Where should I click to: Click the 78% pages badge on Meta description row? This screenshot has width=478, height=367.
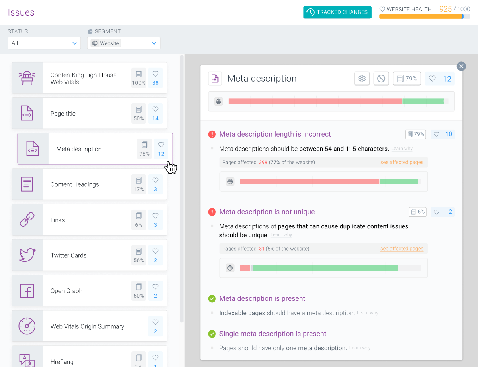[145, 149]
